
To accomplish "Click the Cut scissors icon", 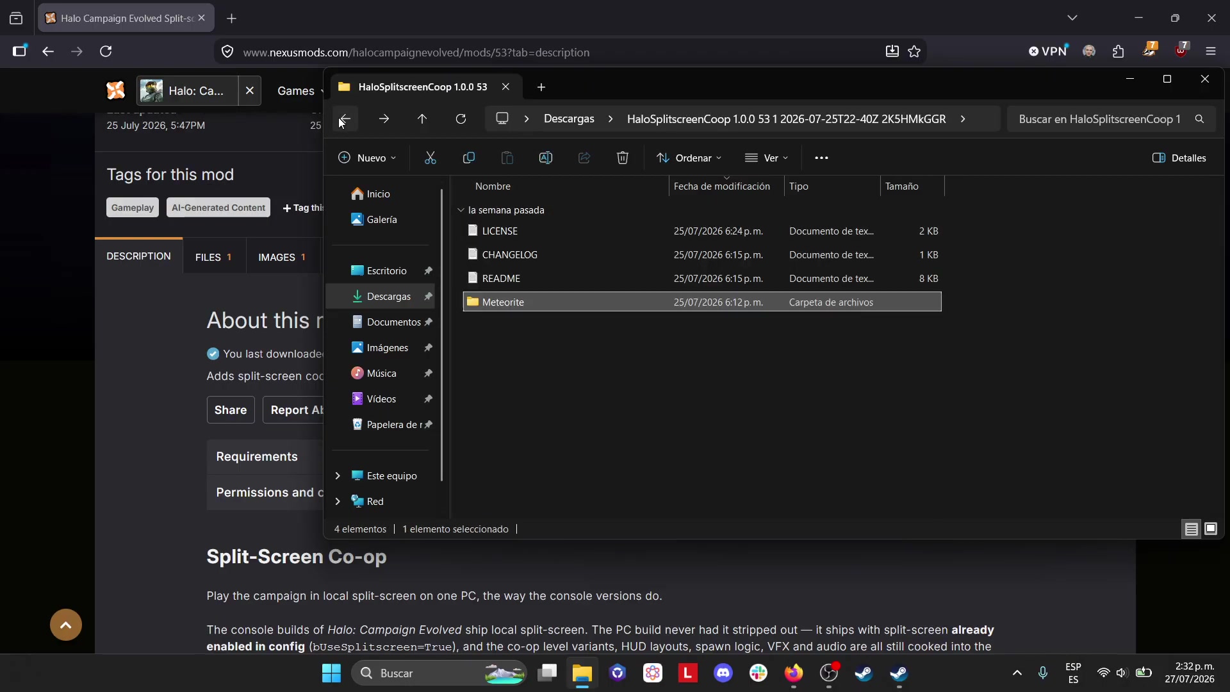I will (x=430, y=158).
